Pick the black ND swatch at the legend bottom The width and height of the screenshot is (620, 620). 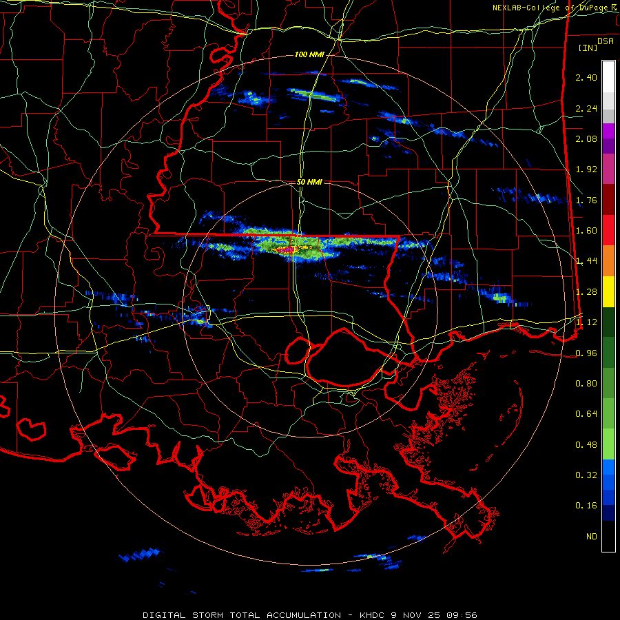pos(608,536)
